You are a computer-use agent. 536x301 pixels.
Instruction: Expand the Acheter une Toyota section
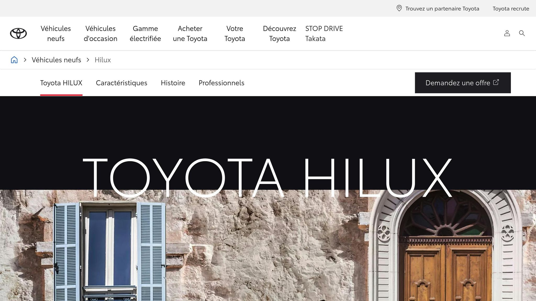click(190, 33)
